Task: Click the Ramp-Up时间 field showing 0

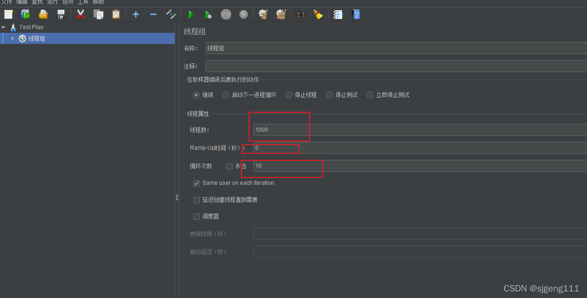Action: point(420,148)
